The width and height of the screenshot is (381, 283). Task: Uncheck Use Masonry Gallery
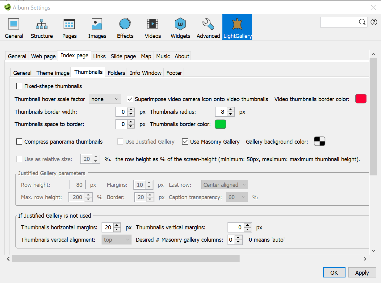point(185,142)
